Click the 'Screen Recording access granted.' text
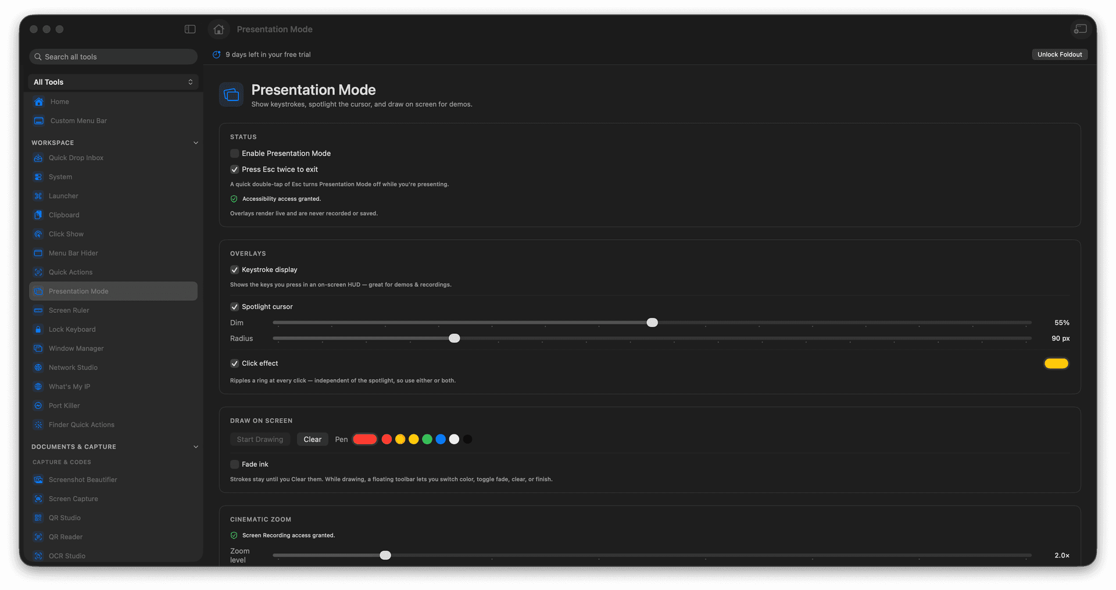Viewport: 1116px width, 590px height. tap(288, 535)
